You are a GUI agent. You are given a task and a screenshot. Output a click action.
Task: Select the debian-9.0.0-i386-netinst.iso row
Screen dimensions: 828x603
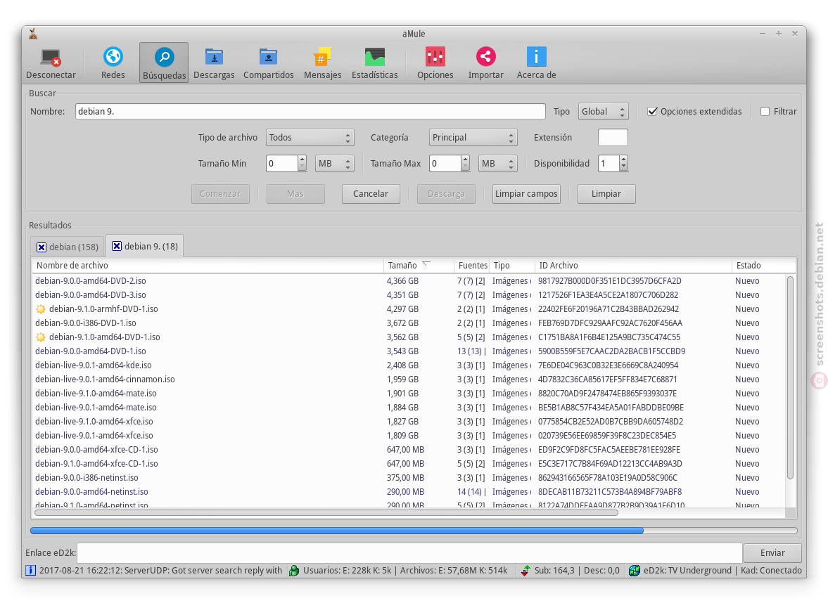pyautogui.click(x=409, y=478)
